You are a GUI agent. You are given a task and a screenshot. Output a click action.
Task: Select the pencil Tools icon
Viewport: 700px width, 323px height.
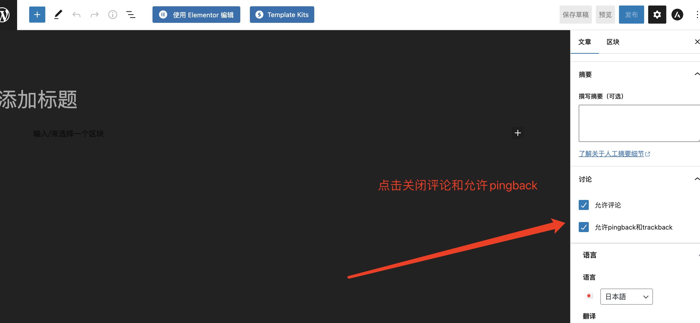click(x=58, y=15)
